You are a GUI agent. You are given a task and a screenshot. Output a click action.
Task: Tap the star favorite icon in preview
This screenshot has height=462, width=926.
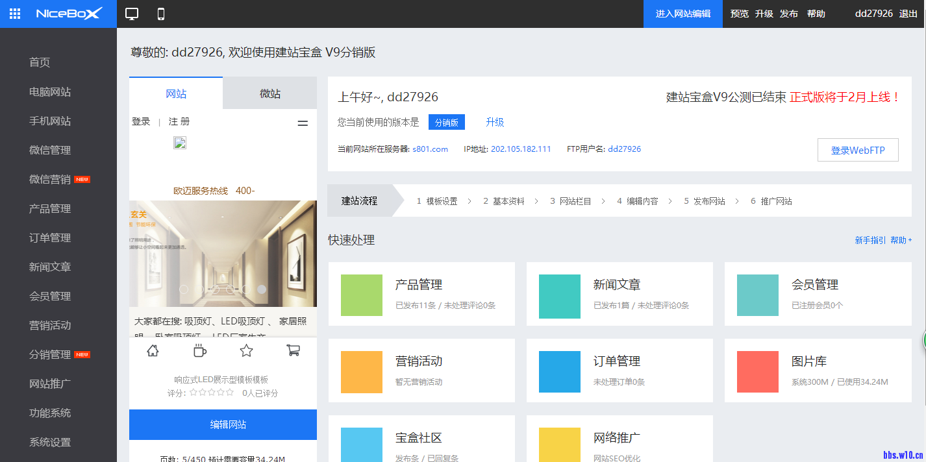246,351
